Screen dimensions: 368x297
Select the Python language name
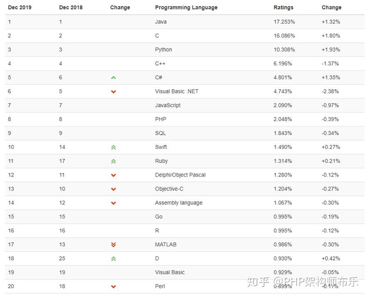point(163,49)
